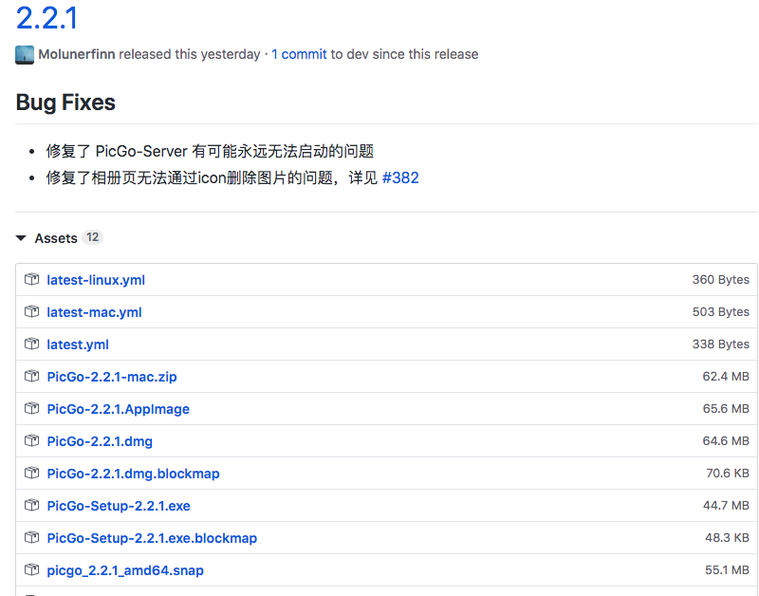Click package icon beside PicGo-2.2.1.dmg.blockmap
The image size is (759, 596).
(x=32, y=473)
